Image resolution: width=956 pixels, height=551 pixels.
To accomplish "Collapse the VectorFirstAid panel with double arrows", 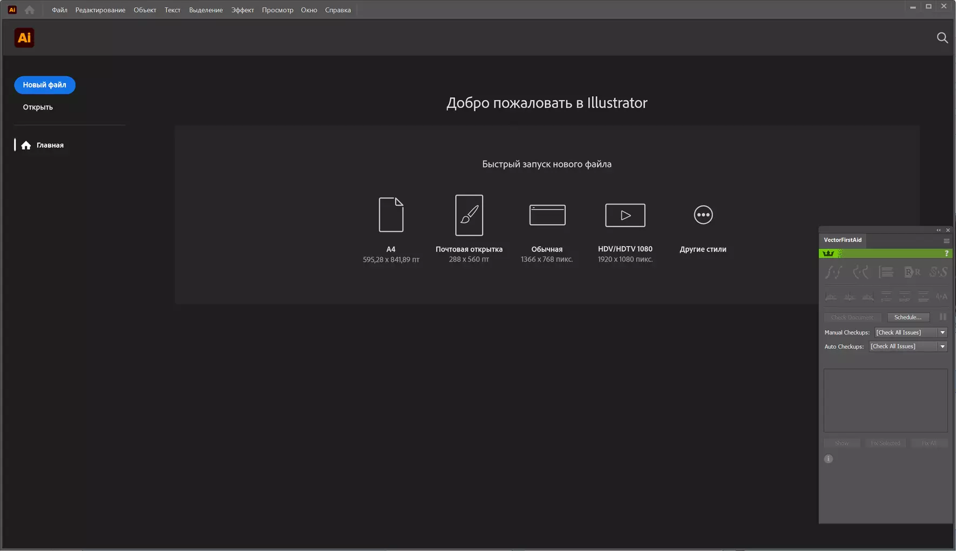I will pos(939,230).
